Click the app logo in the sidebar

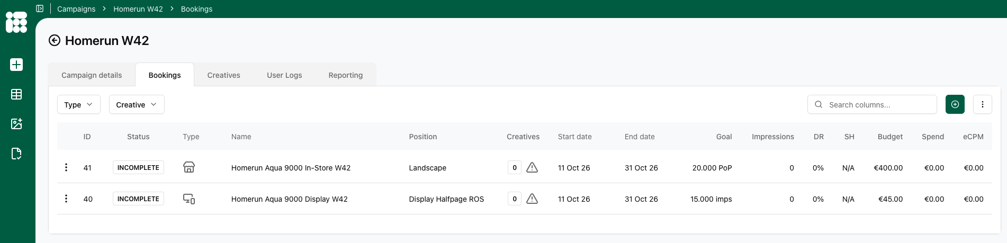[16, 22]
